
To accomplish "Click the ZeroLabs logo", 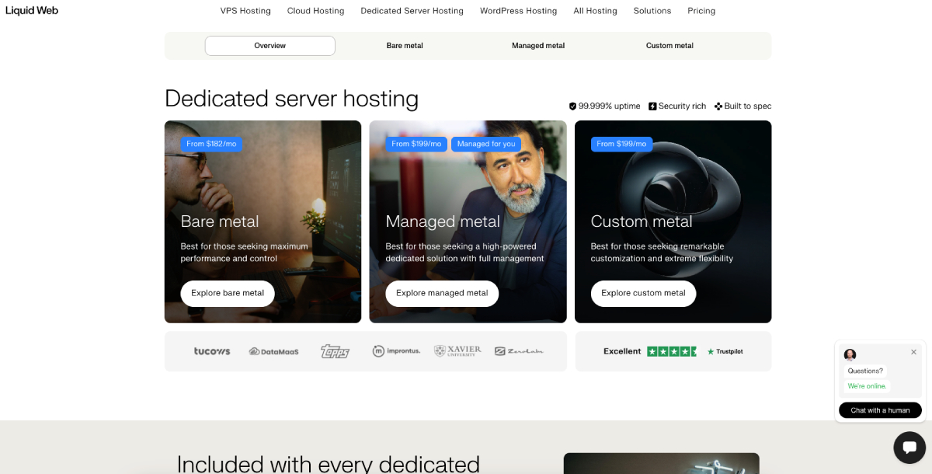I will pyautogui.click(x=519, y=350).
